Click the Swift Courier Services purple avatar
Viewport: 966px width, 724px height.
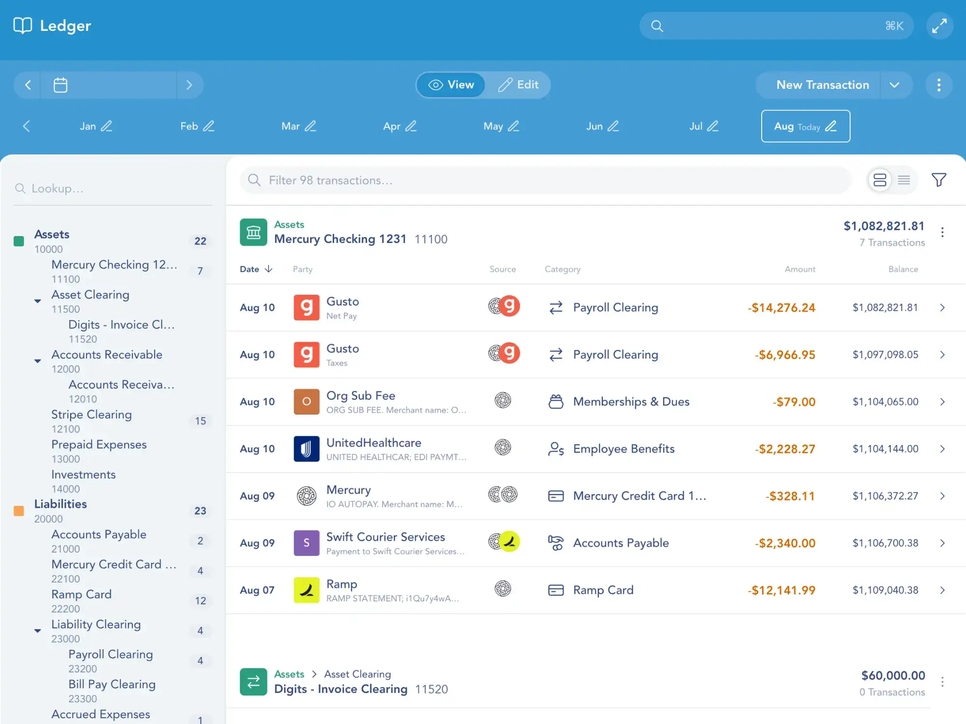(306, 543)
